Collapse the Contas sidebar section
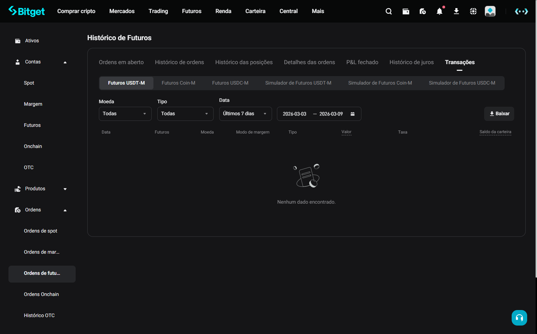537x334 pixels. (65, 62)
